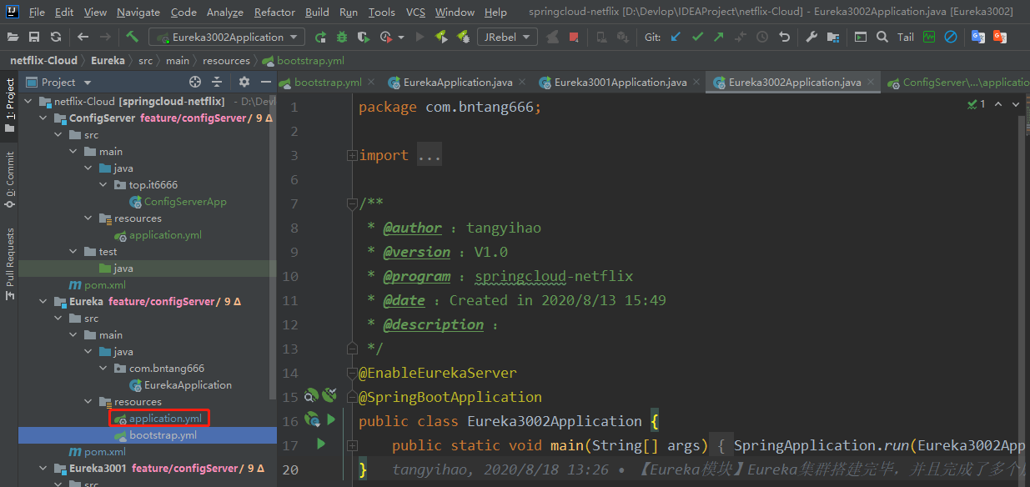Viewport: 1030px width, 487px height.
Task: Select application.yml under Eureka resources
Action: [165, 418]
